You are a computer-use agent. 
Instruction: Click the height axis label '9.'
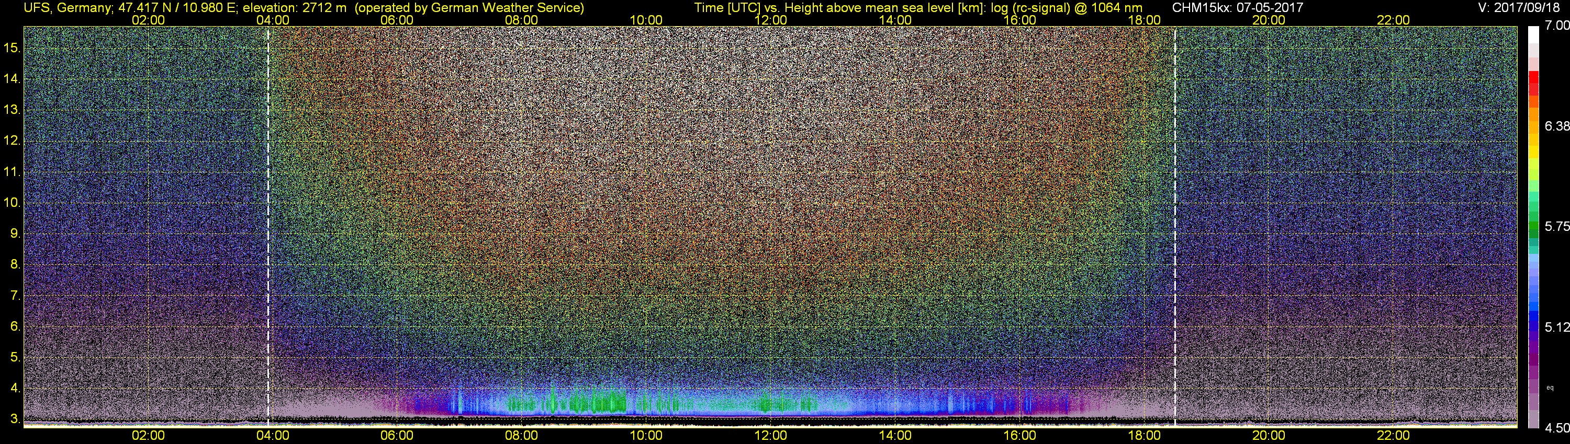pyautogui.click(x=16, y=233)
